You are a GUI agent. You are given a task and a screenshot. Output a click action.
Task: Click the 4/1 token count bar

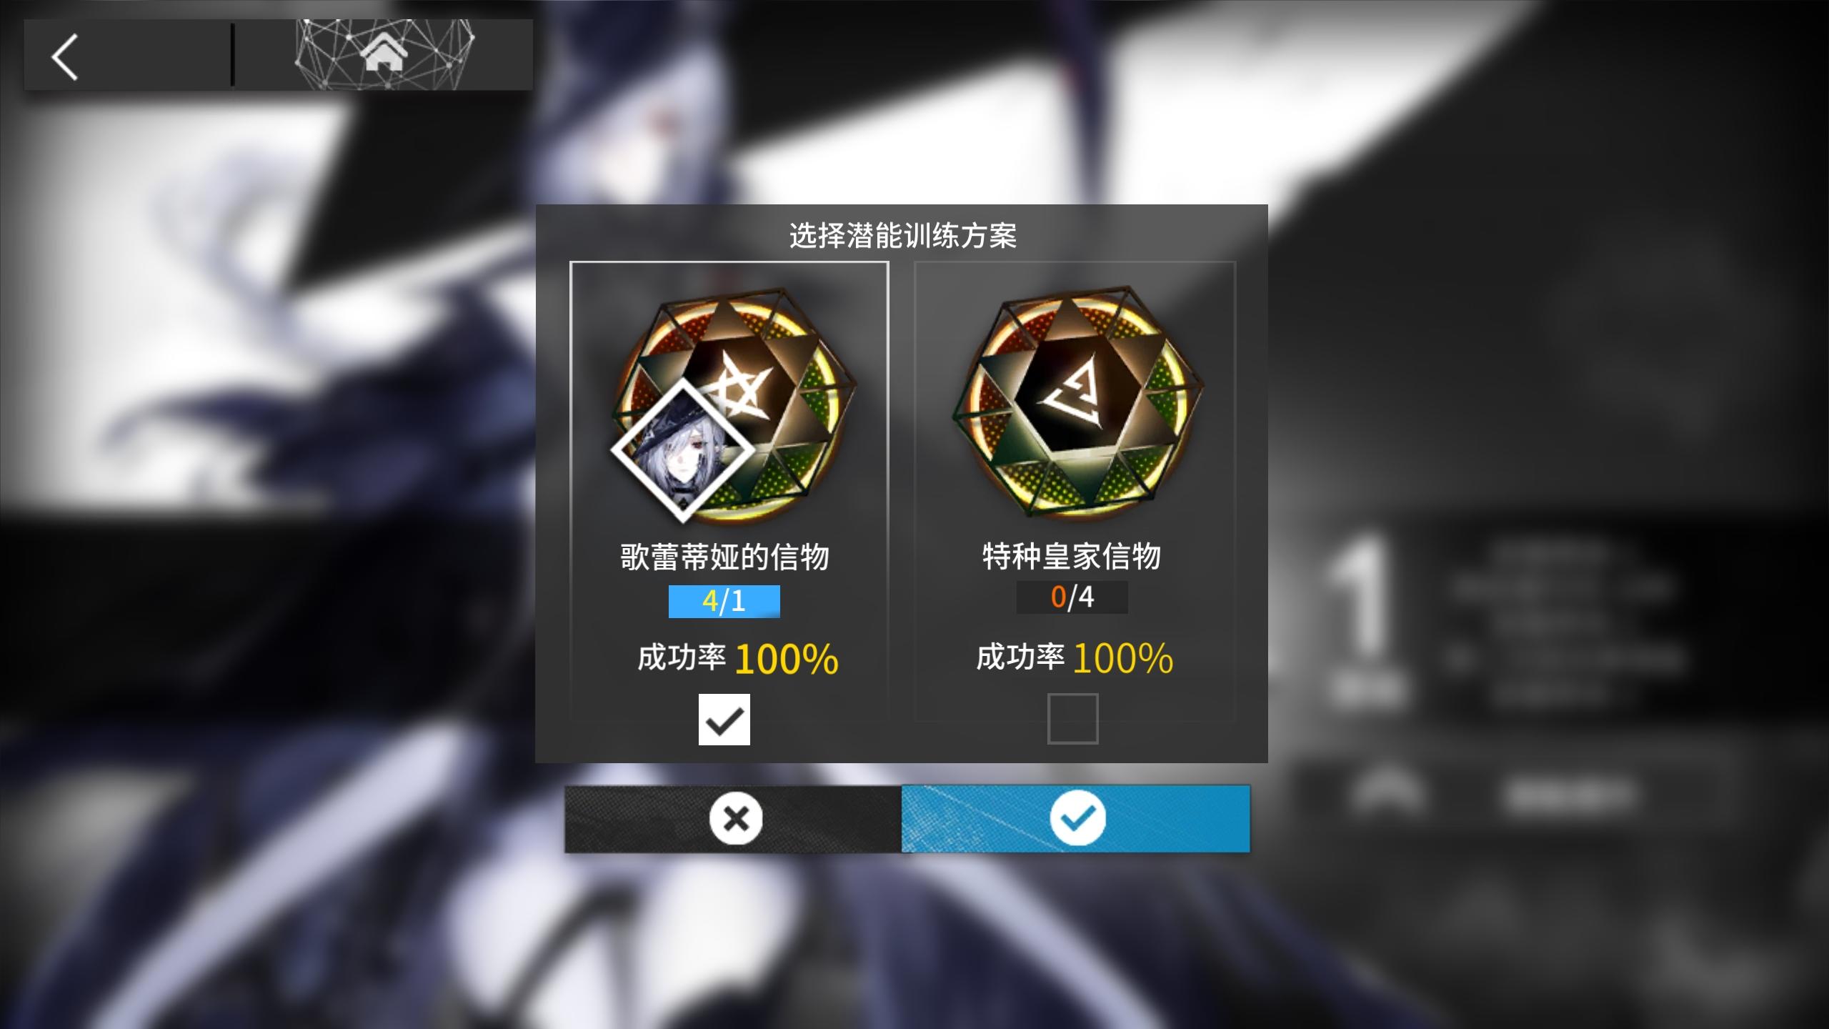[724, 601]
